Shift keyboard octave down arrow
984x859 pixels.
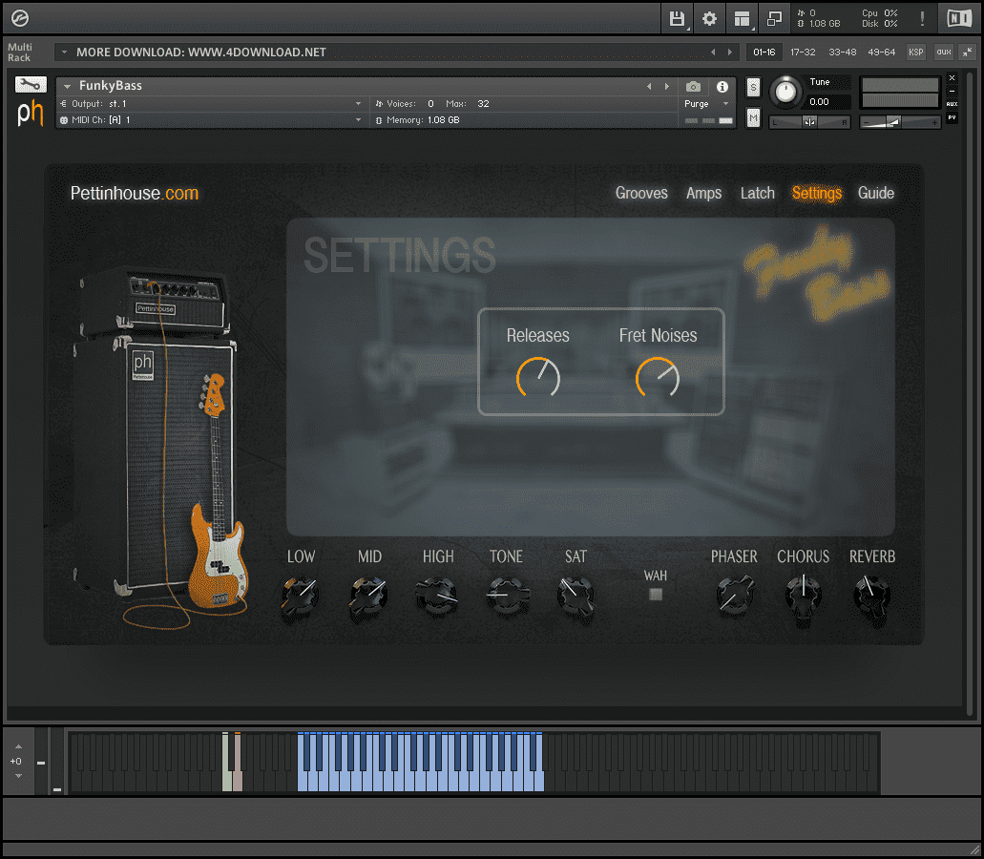(18, 776)
